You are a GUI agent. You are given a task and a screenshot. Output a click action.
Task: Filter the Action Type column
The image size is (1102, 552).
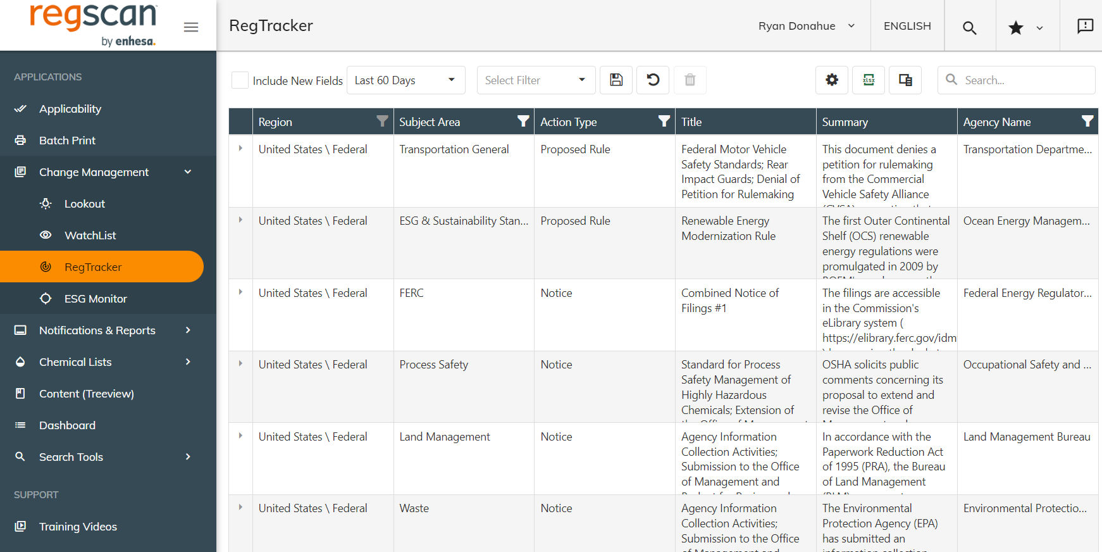[664, 122]
